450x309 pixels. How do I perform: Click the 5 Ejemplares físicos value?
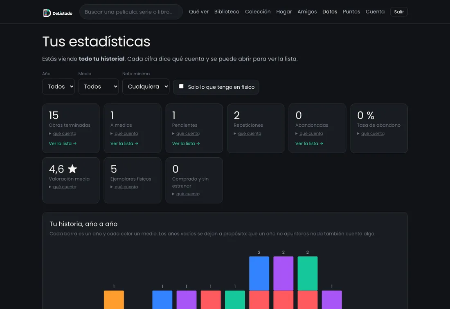(x=114, y=169)
